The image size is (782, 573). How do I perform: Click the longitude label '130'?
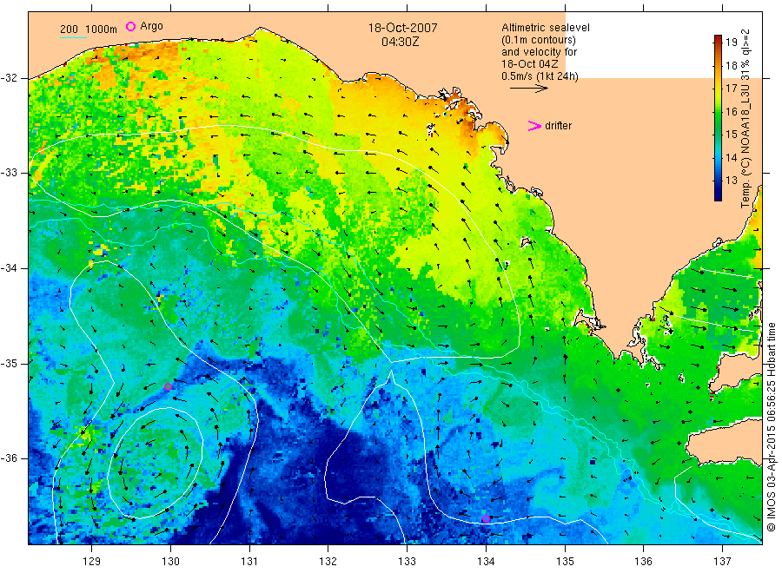[170, 562]
